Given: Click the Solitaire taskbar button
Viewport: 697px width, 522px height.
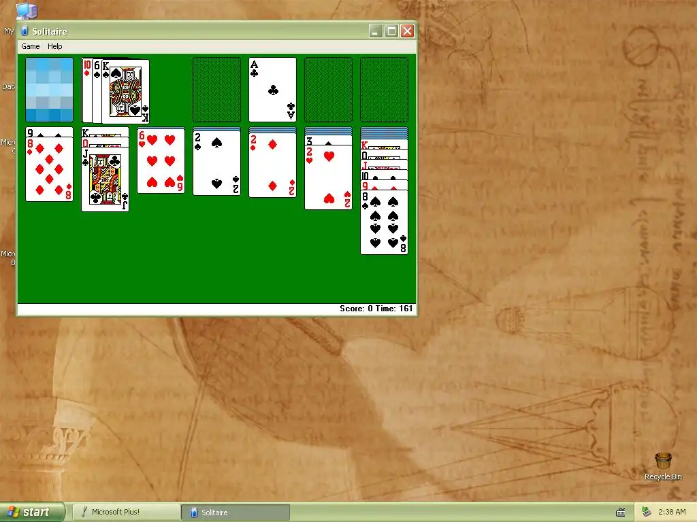Looking at the screenshot, I should click(x=236, y=512).
